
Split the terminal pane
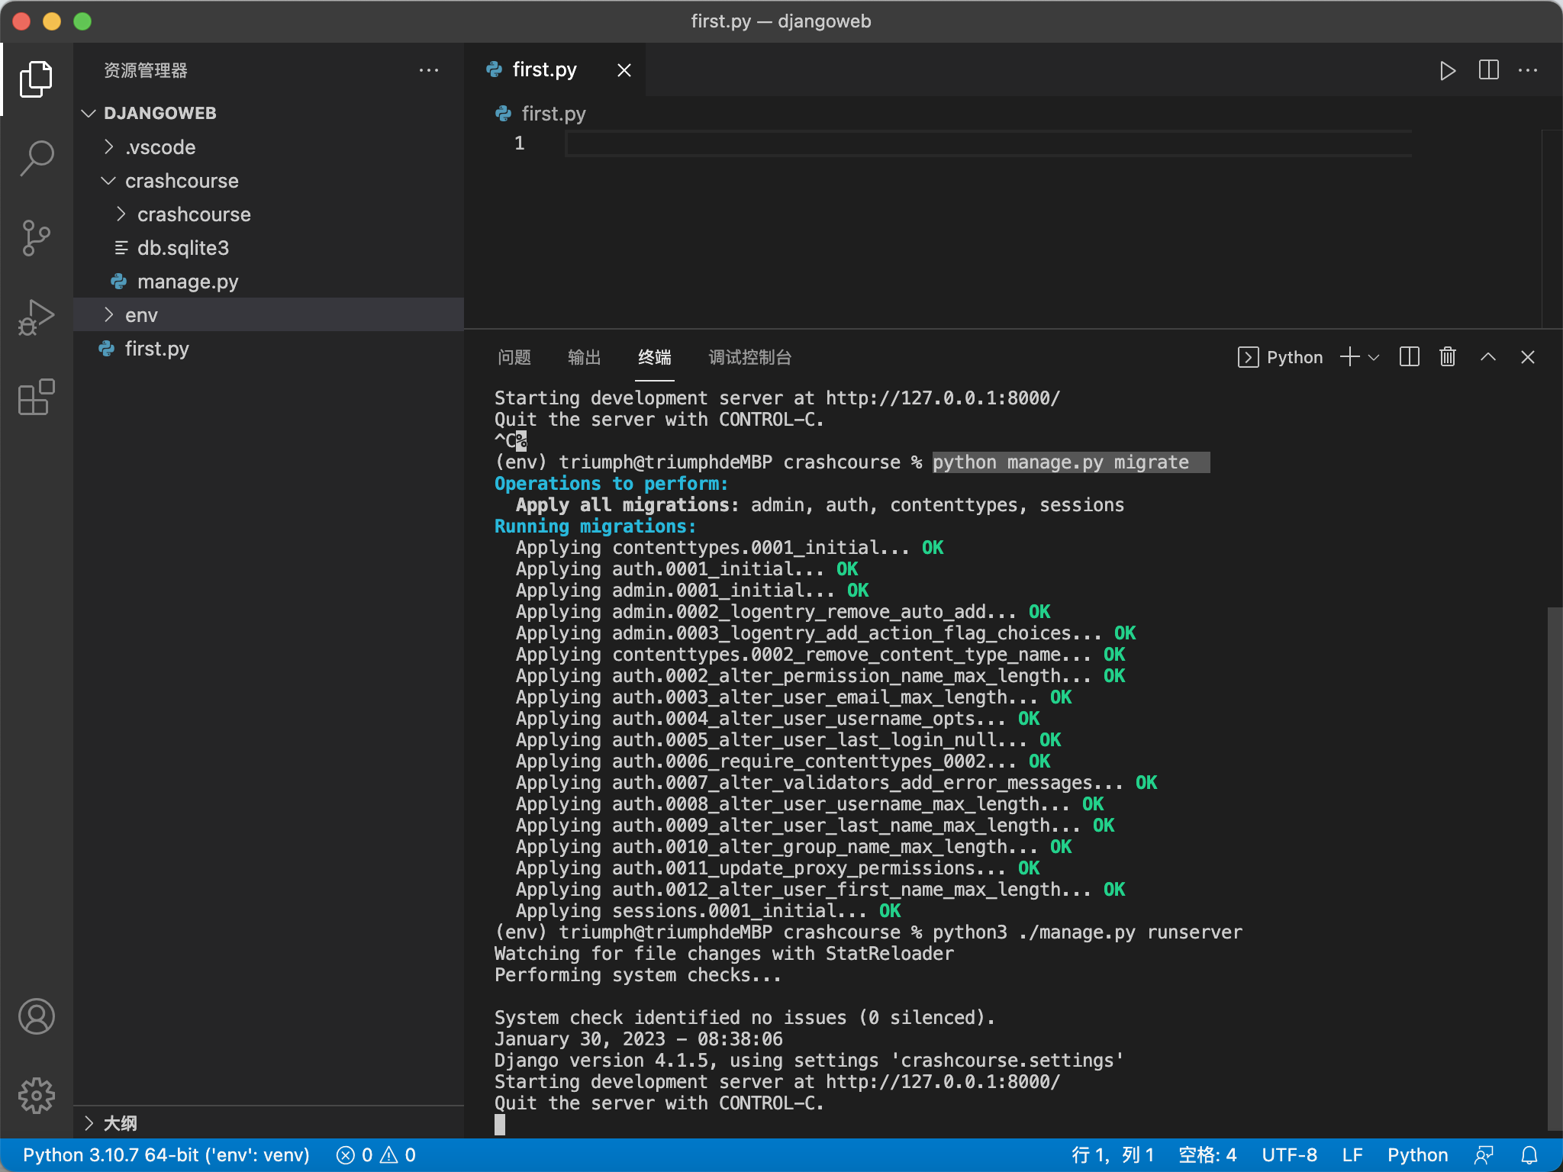click(1409, 357)
